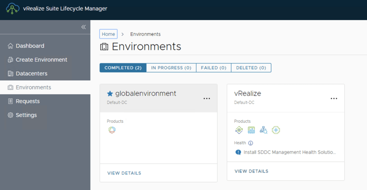This screenshot has width=367, height=190.
Task: Open Dashboard from the sidebar
Action: tap(30, 46)
